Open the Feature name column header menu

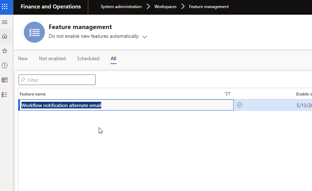33,94
